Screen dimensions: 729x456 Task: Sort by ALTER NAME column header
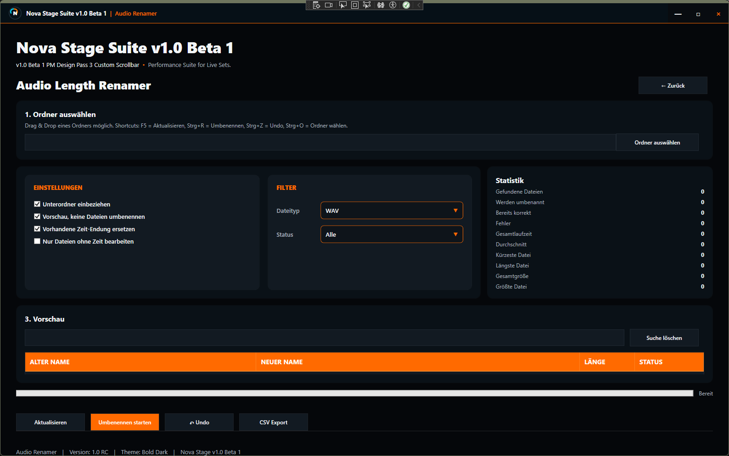pyautogui.click(x=140, y=362)
